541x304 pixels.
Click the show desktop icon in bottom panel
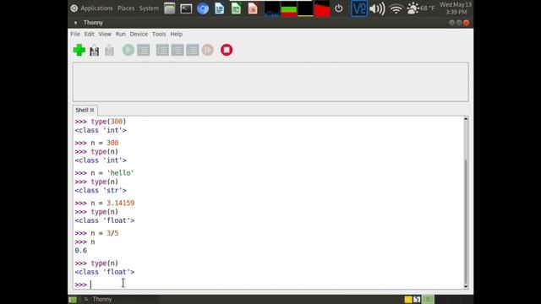click(x=73, y=300)
